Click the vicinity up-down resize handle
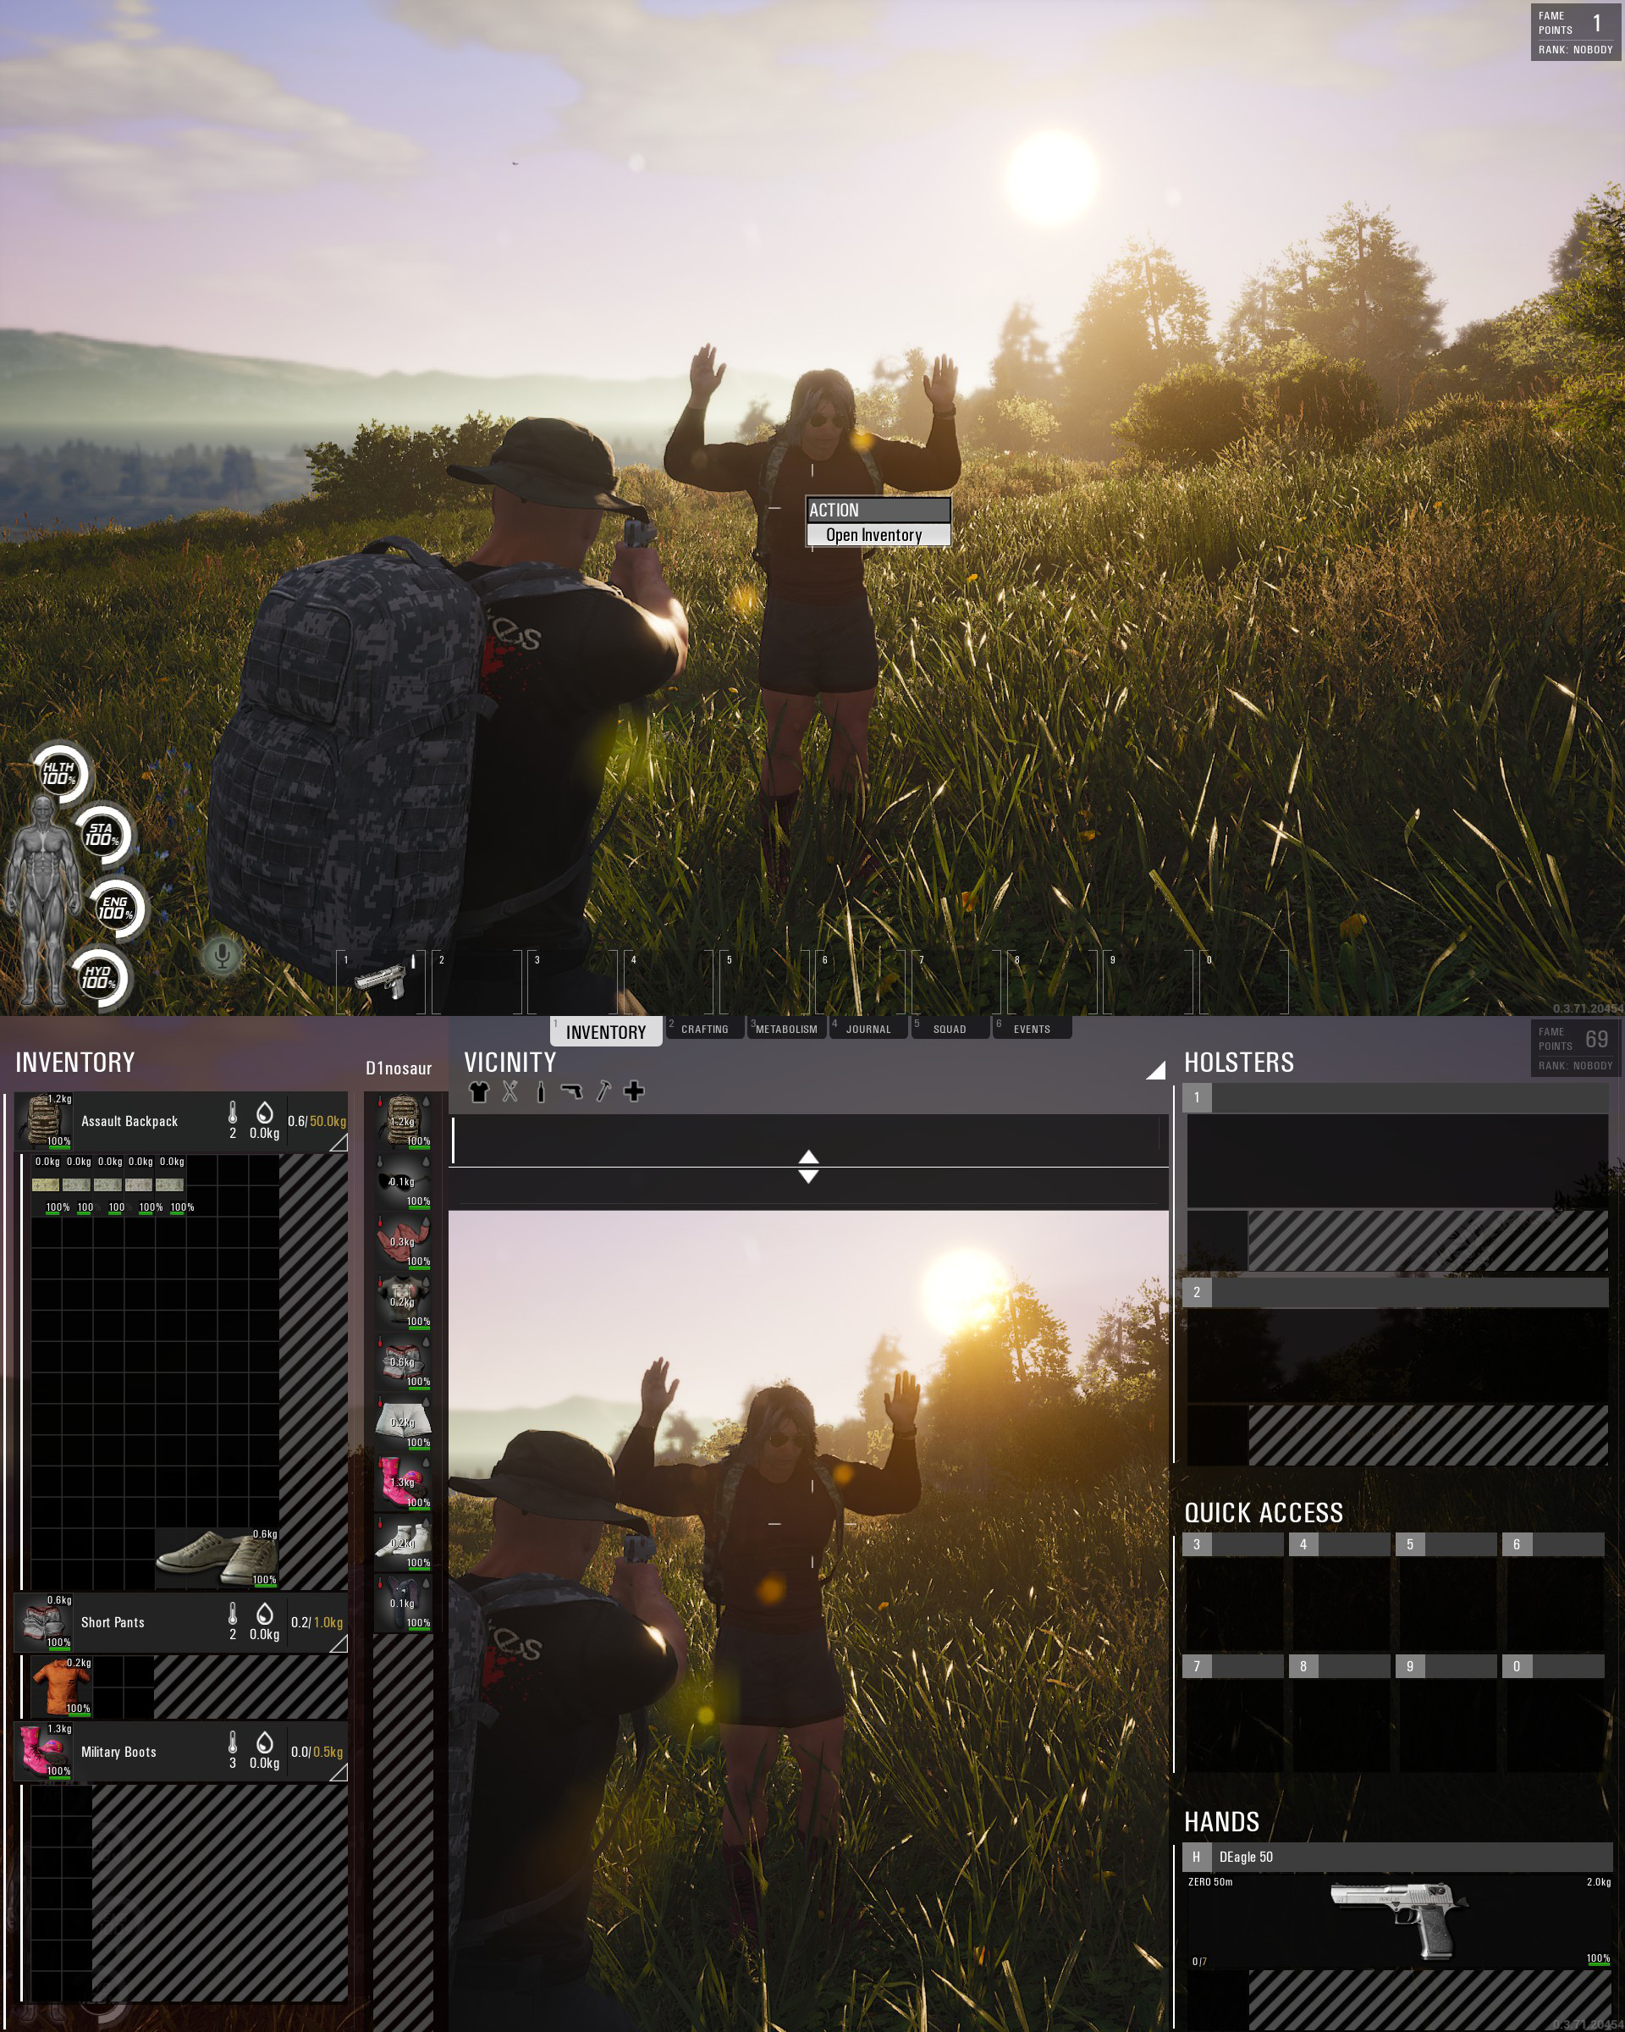Screen dimensions: 1625x2032 pos(808,1167)
